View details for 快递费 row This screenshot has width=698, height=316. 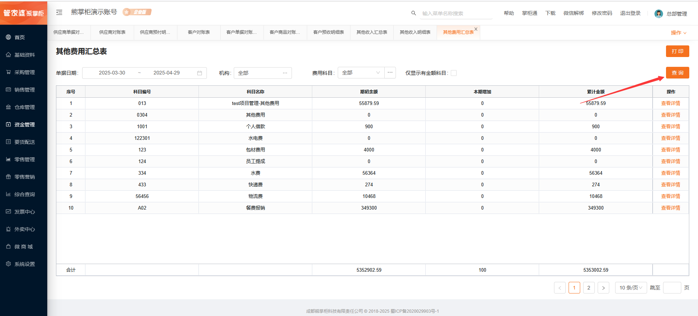point(671,185)
